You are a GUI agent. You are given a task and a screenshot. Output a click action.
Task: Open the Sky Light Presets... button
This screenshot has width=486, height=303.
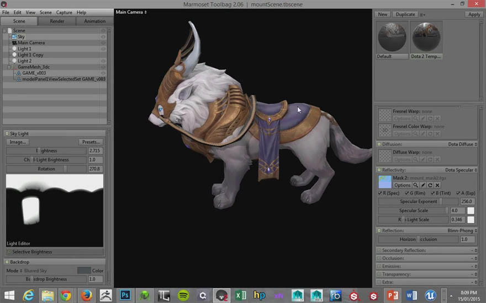click(91, 142)
